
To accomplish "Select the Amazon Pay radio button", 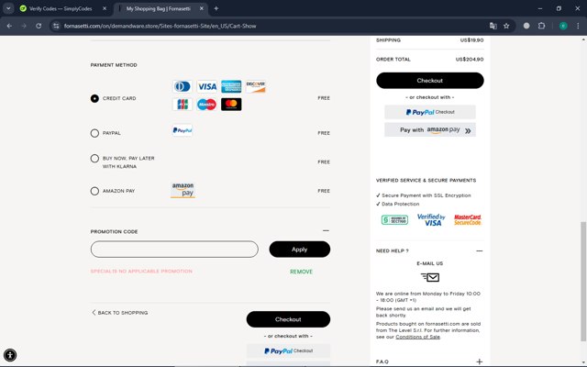I will (x=94, y=191).
